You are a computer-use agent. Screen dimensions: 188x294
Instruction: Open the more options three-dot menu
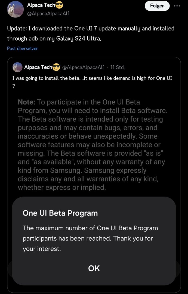[177, 6]
